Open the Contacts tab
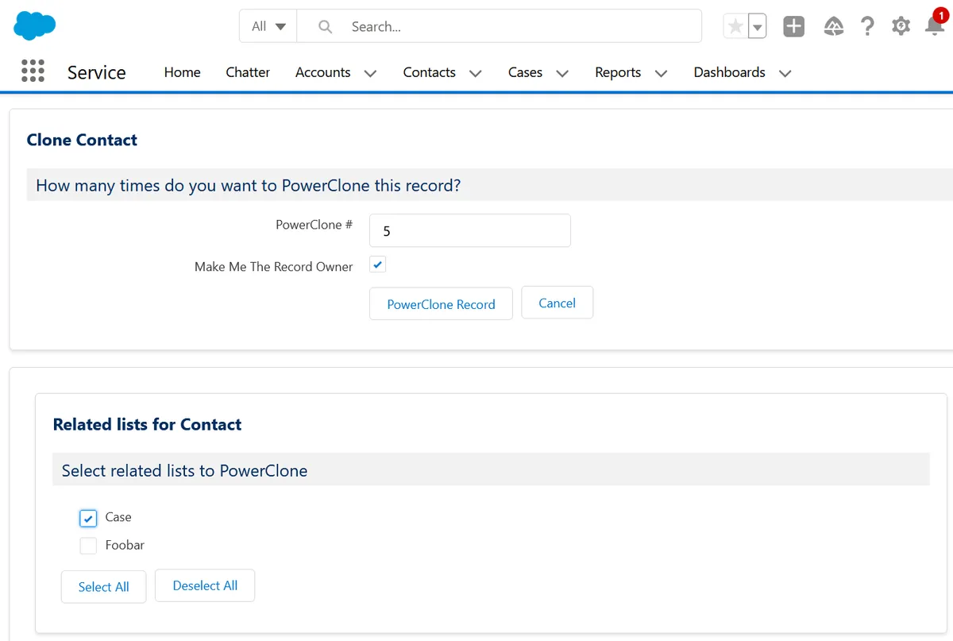 pos(429,72)
